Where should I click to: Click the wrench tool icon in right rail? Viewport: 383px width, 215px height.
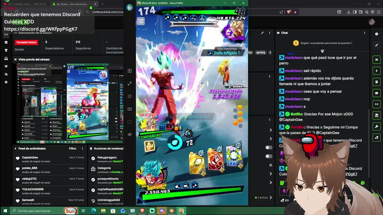point(376,126)
